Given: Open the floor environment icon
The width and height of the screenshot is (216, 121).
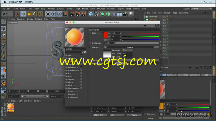Looking at the screenshot, I should tap(119, 14).
